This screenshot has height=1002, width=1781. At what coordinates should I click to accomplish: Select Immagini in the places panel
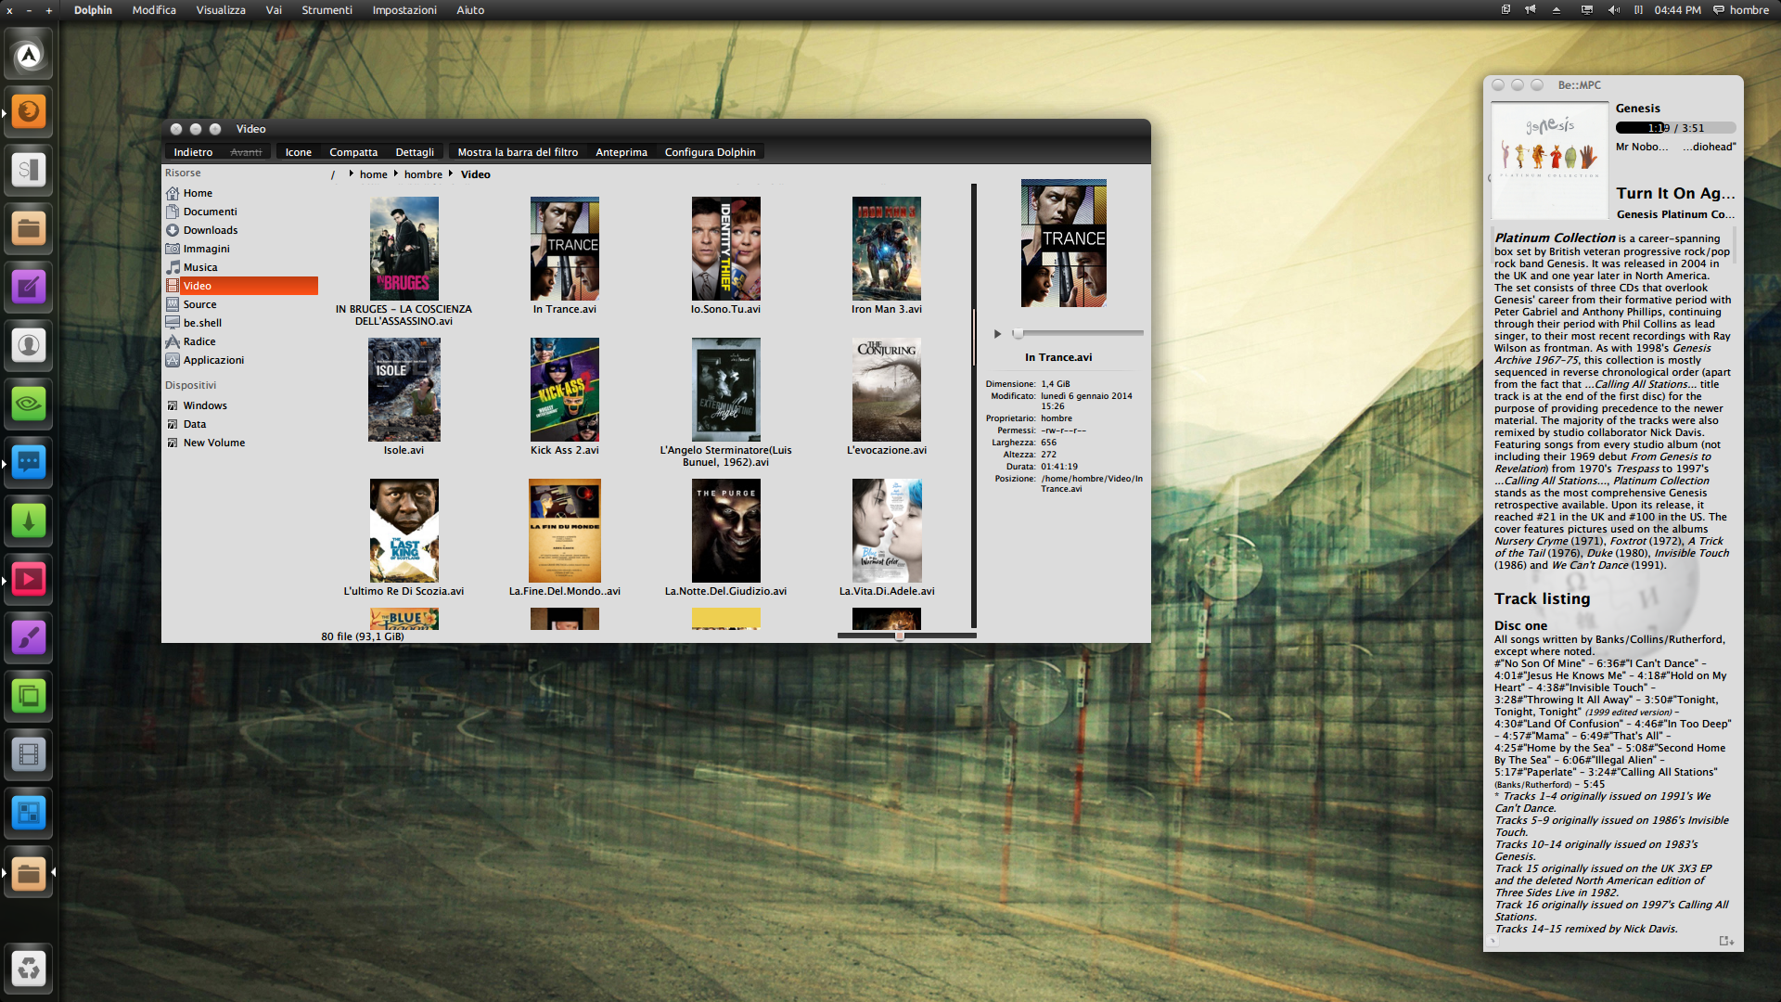(x=206, y=249)
